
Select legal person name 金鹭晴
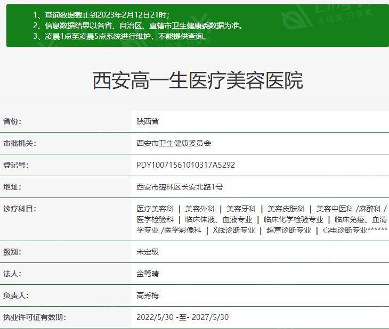click(148, 274)
